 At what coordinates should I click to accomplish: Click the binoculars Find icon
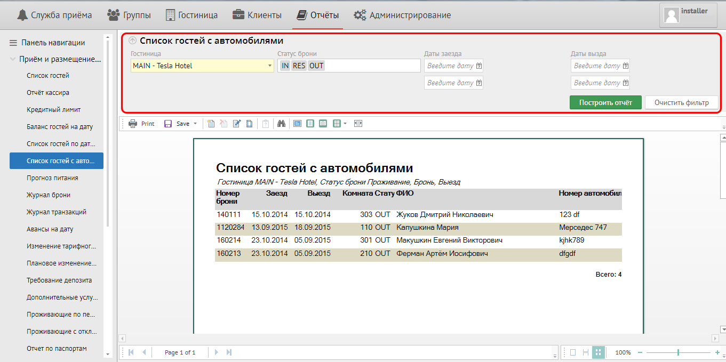(x=282, y=124)
